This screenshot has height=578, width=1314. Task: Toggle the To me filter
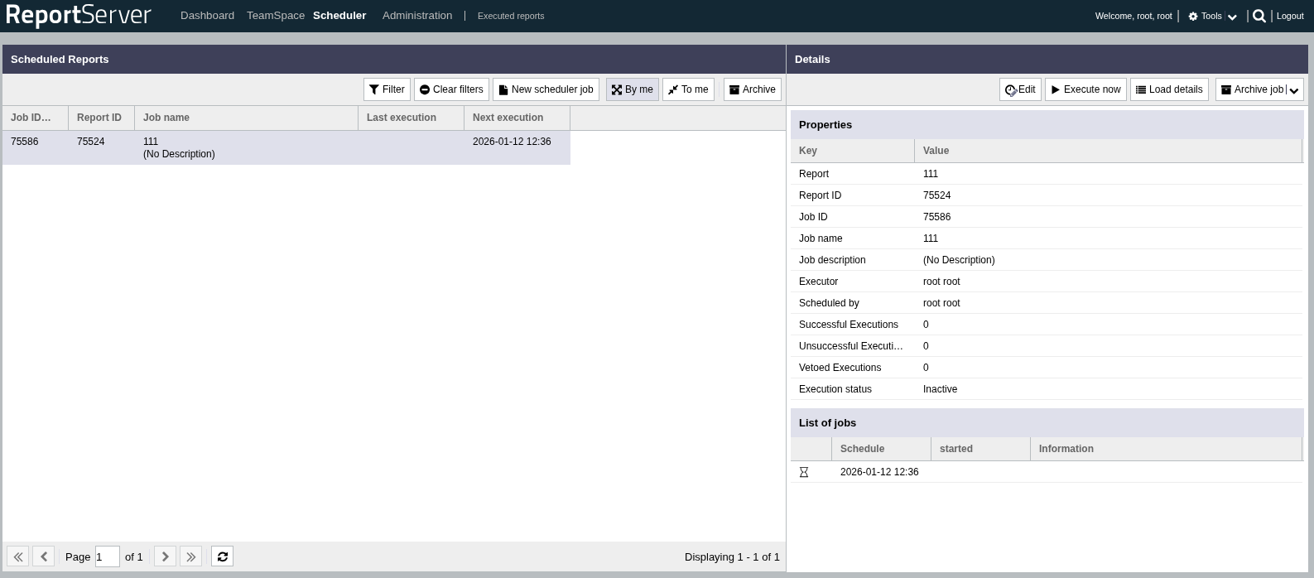(x=688, y=89)
